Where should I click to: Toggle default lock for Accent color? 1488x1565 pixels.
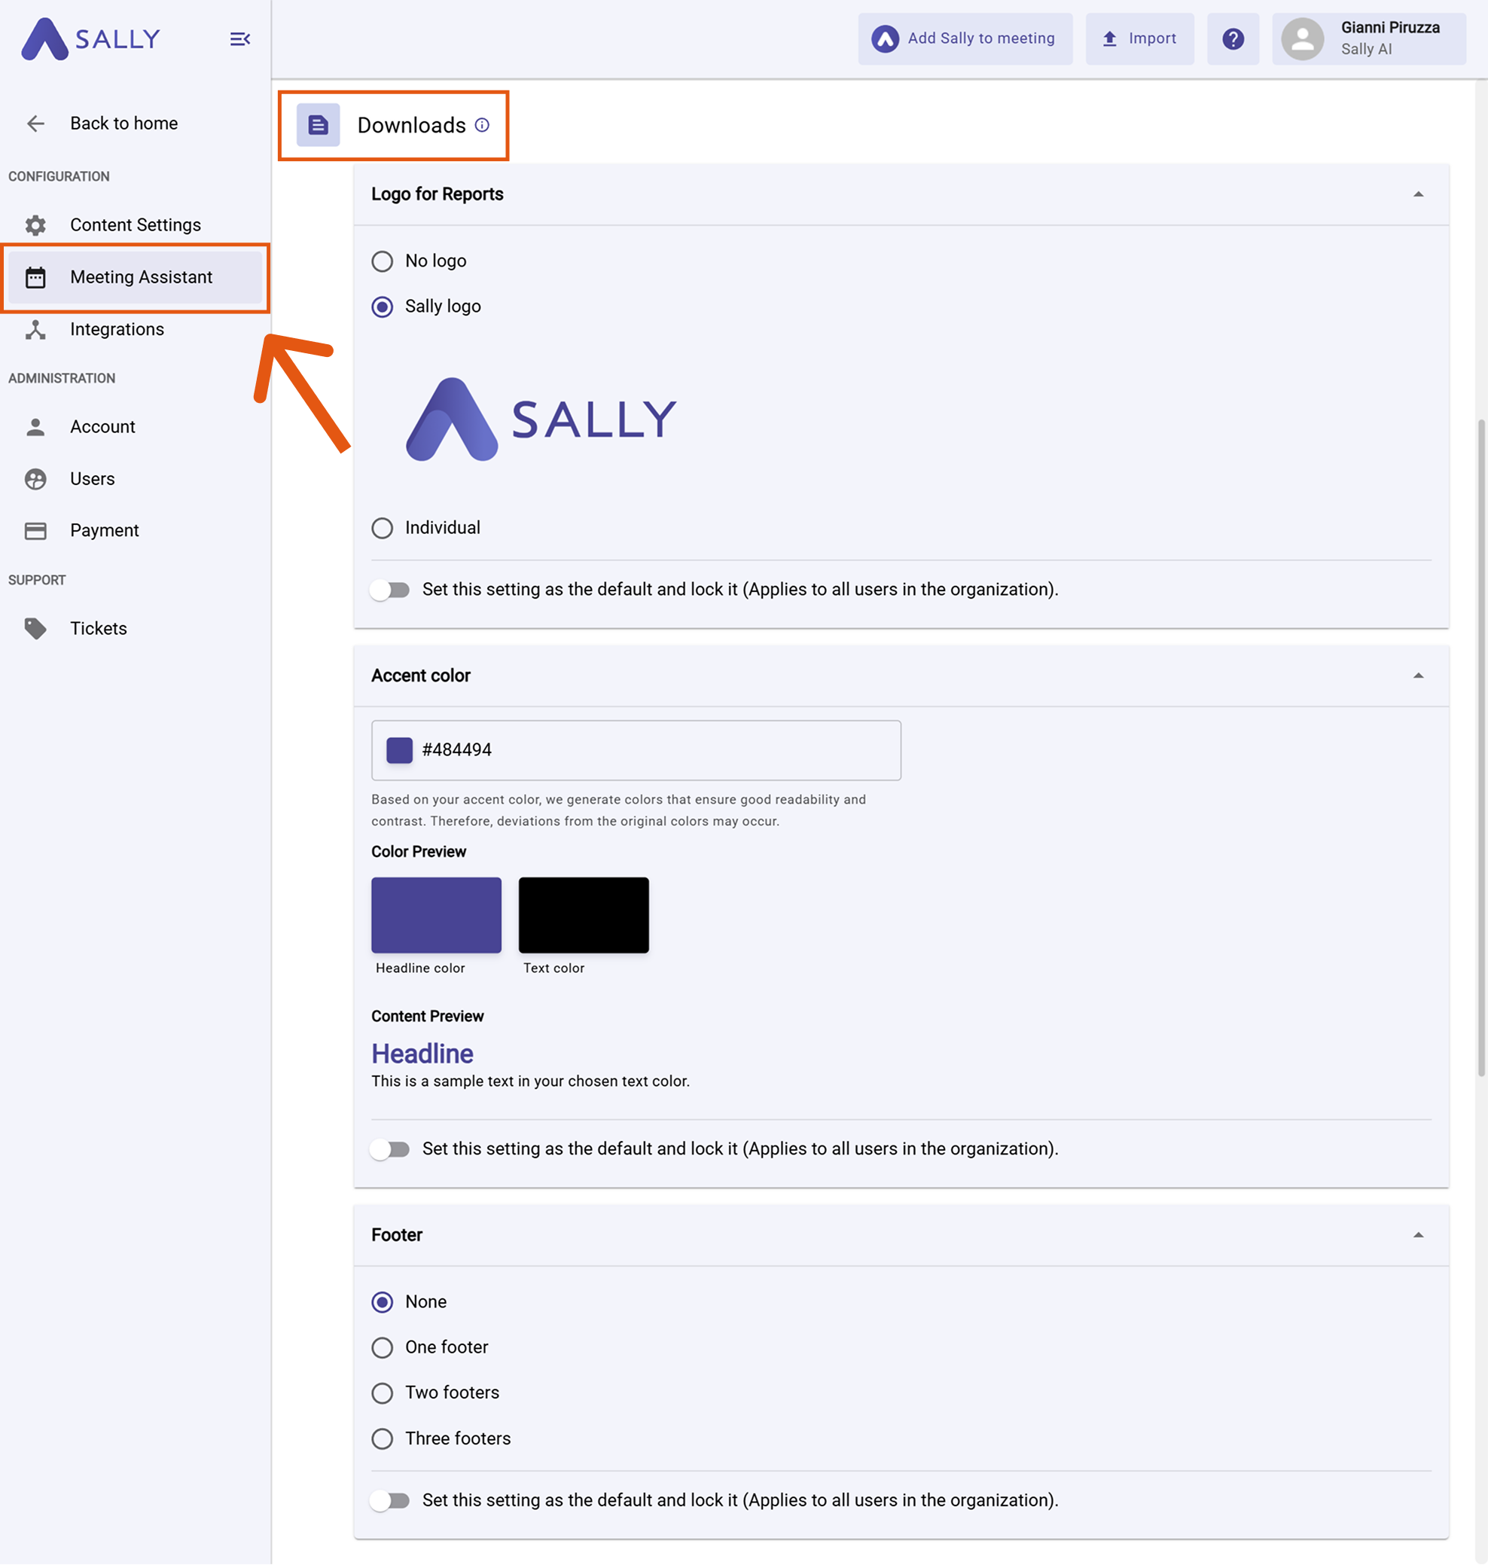click(389, 1149)
